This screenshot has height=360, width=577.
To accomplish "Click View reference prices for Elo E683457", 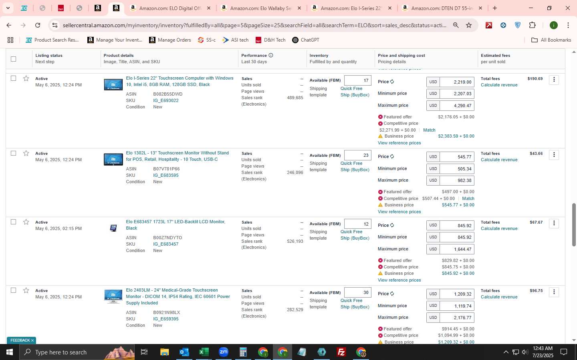I will point(399,280).
